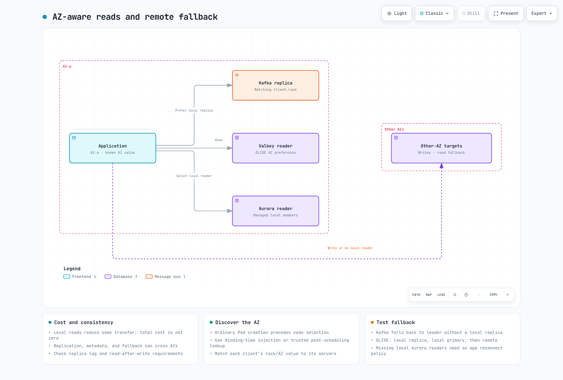
Task: Toggle the Database legend swatch
Action: (x=108, y=277)
